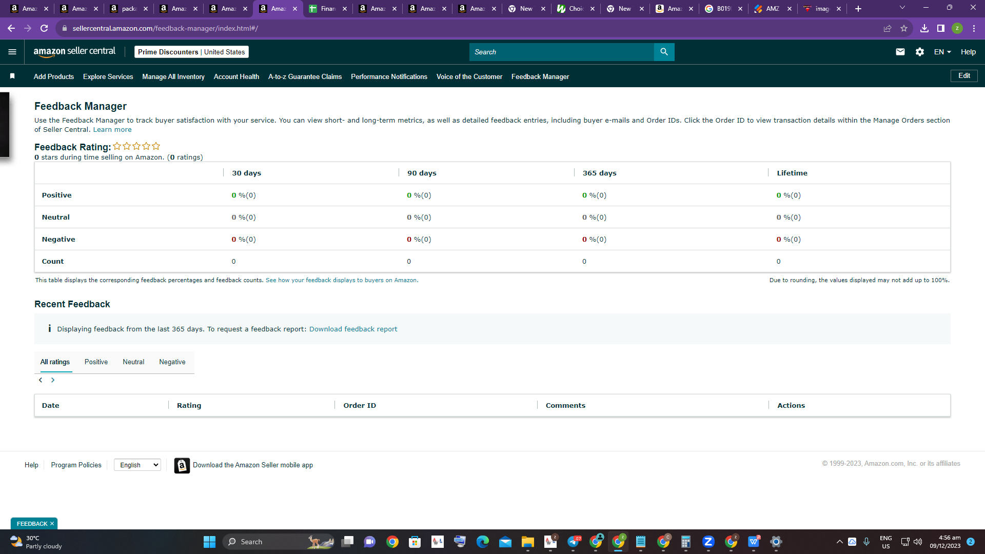
Task: Toggle the browser side panel
Action: point(940,28)
